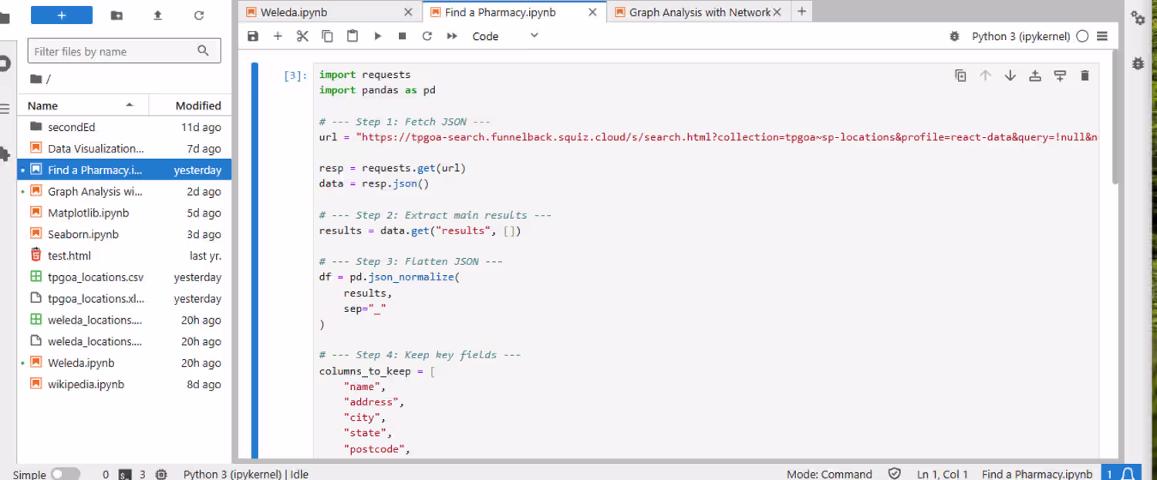Save the notebook with the floppy disk icon

point(253,36)
